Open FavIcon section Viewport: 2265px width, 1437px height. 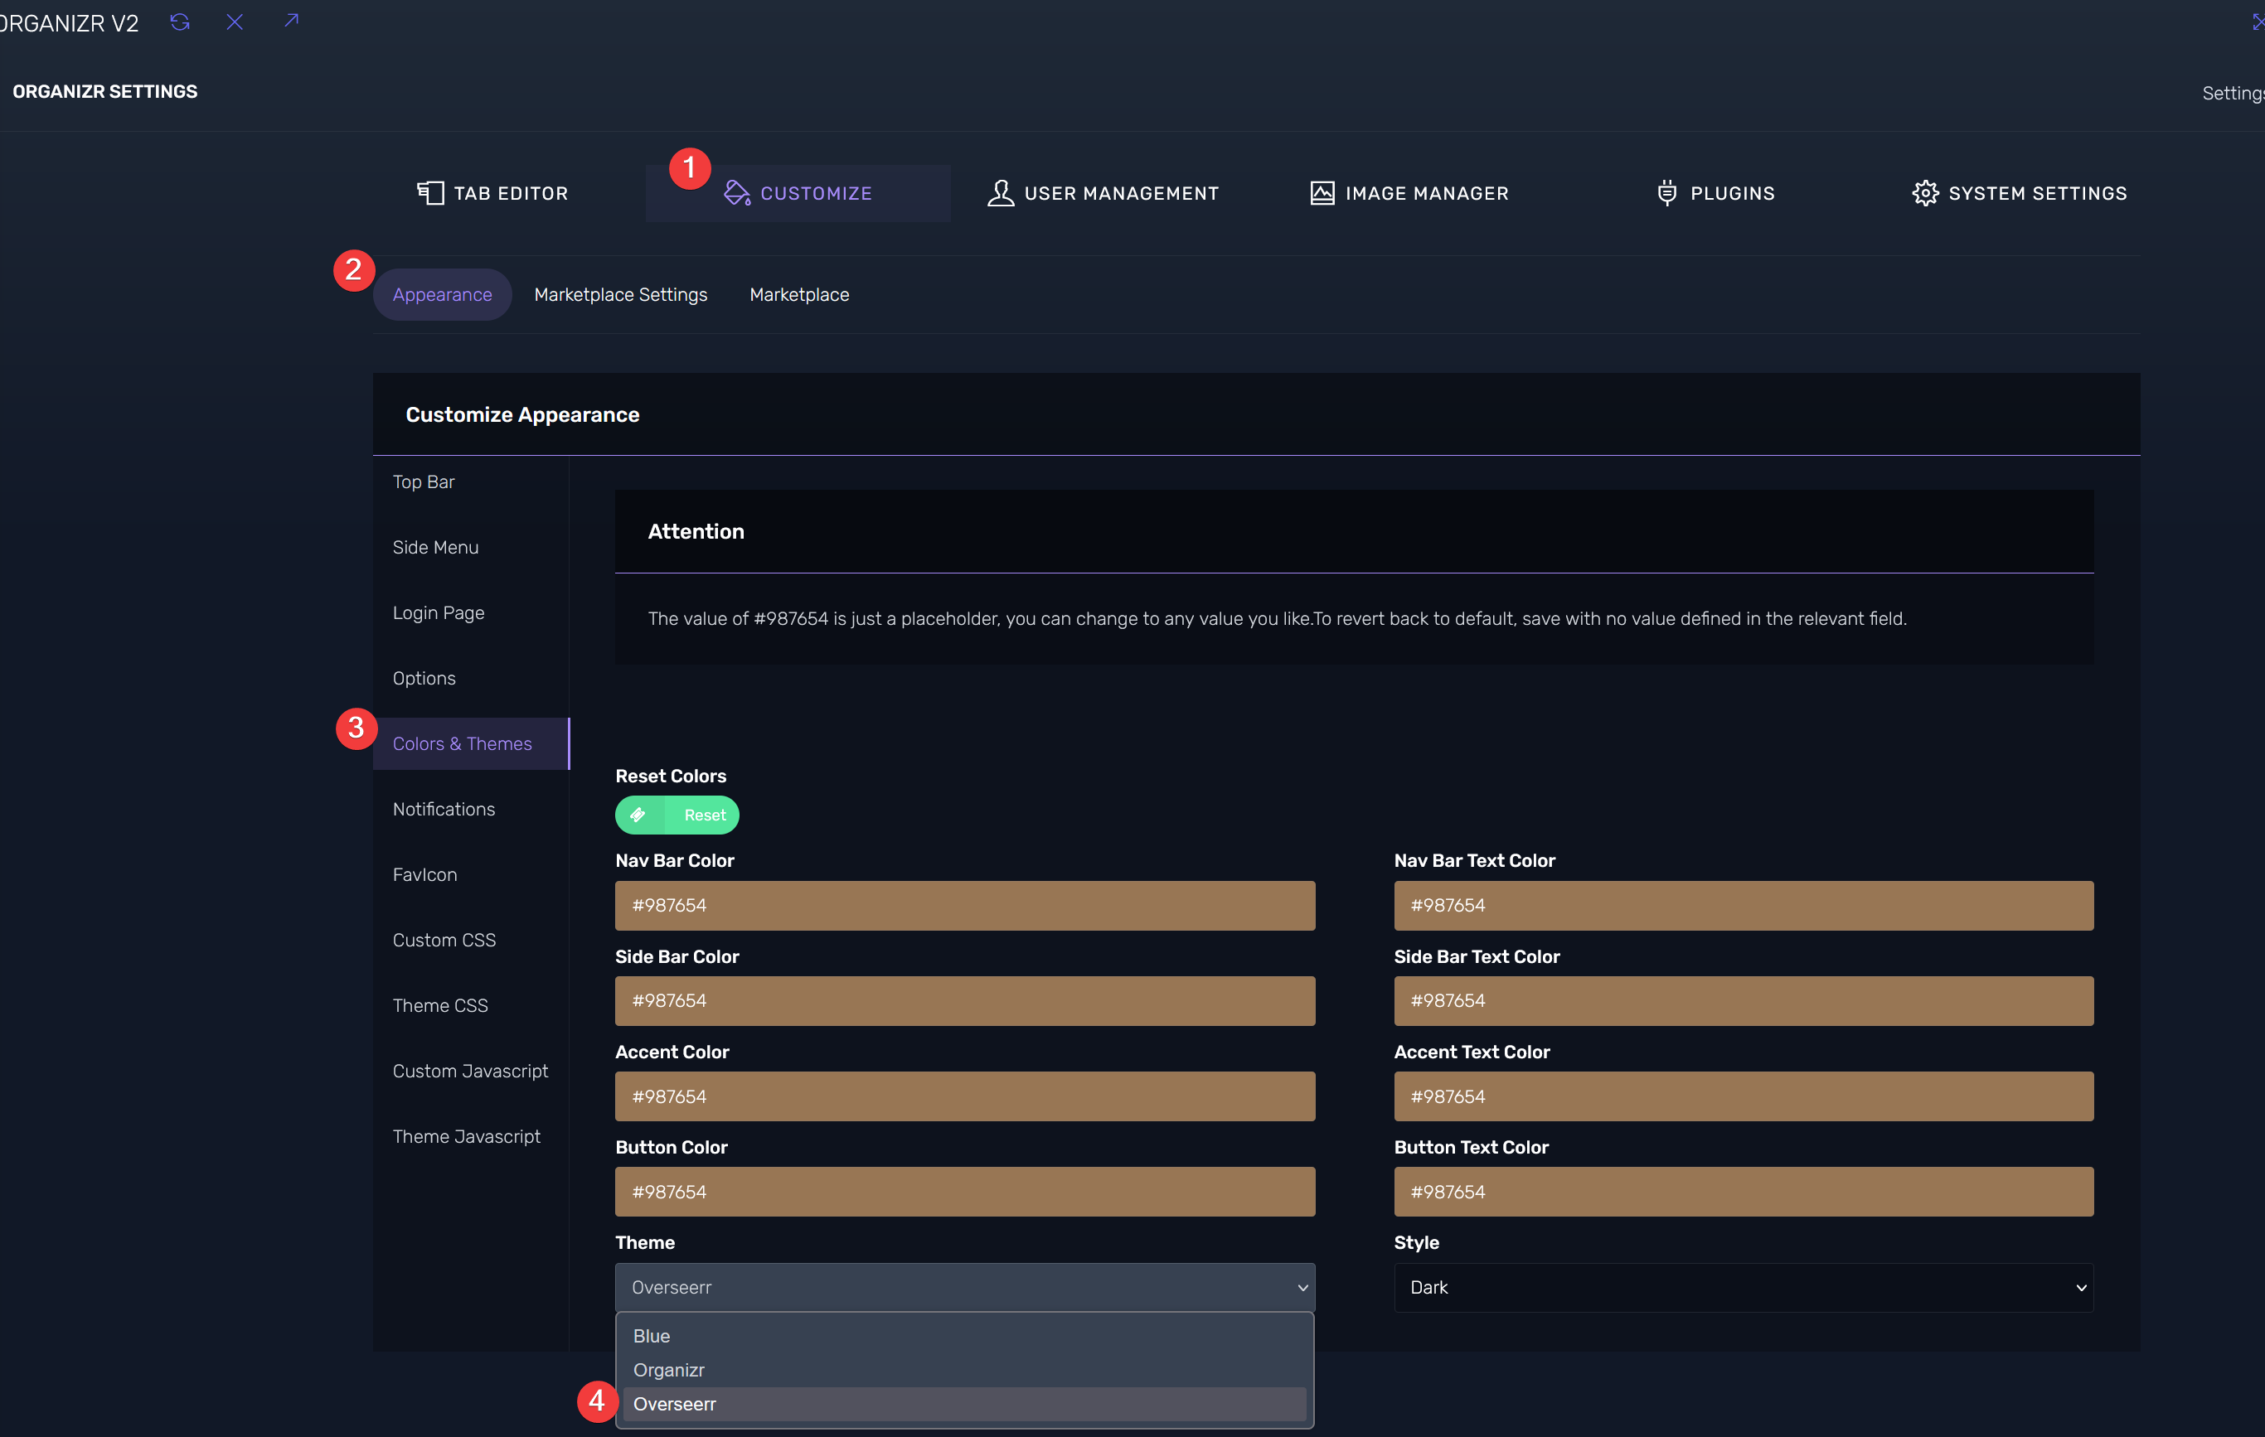click(x=471, y=874)
